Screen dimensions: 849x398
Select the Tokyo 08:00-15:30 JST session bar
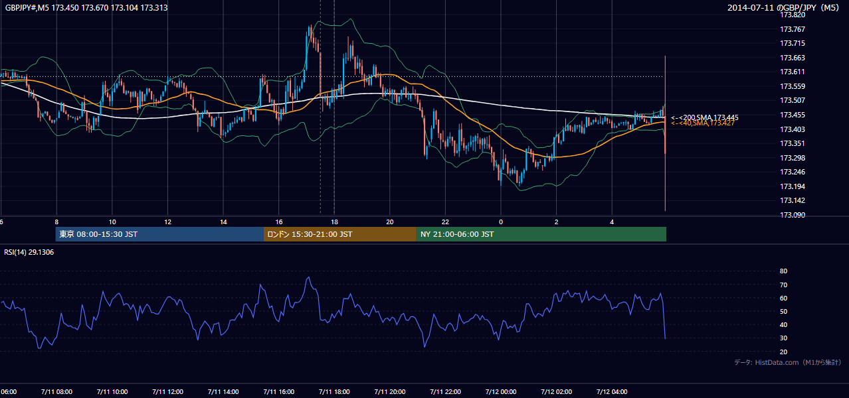coord(160,234)
